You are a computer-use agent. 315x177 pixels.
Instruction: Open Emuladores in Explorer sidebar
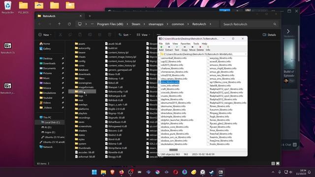click(x=48, y=93)
